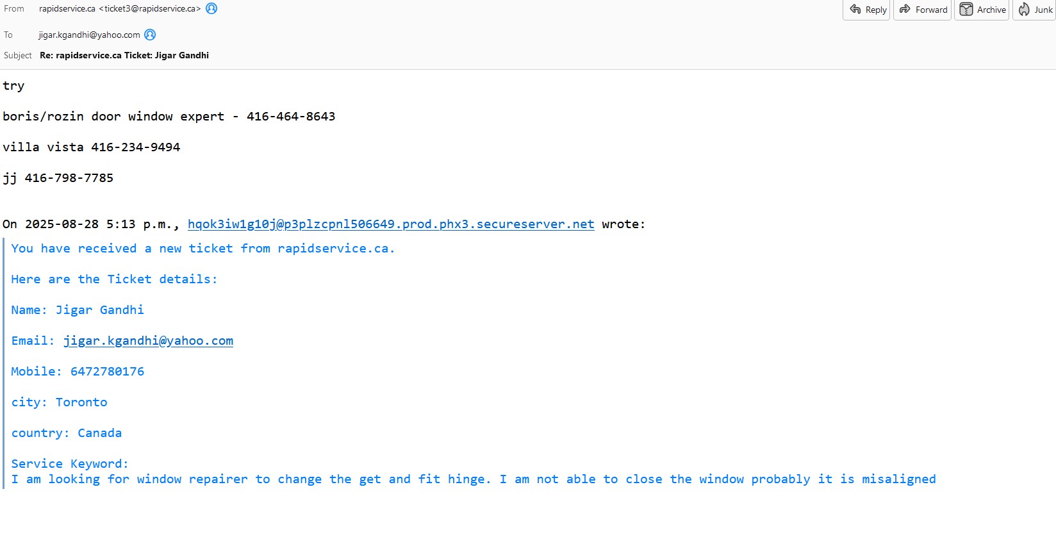Open contact icon beside recipient jigar.kgandhi@yahoo.com
This screenshot has height=537, width=1056.
click(150, 35)
